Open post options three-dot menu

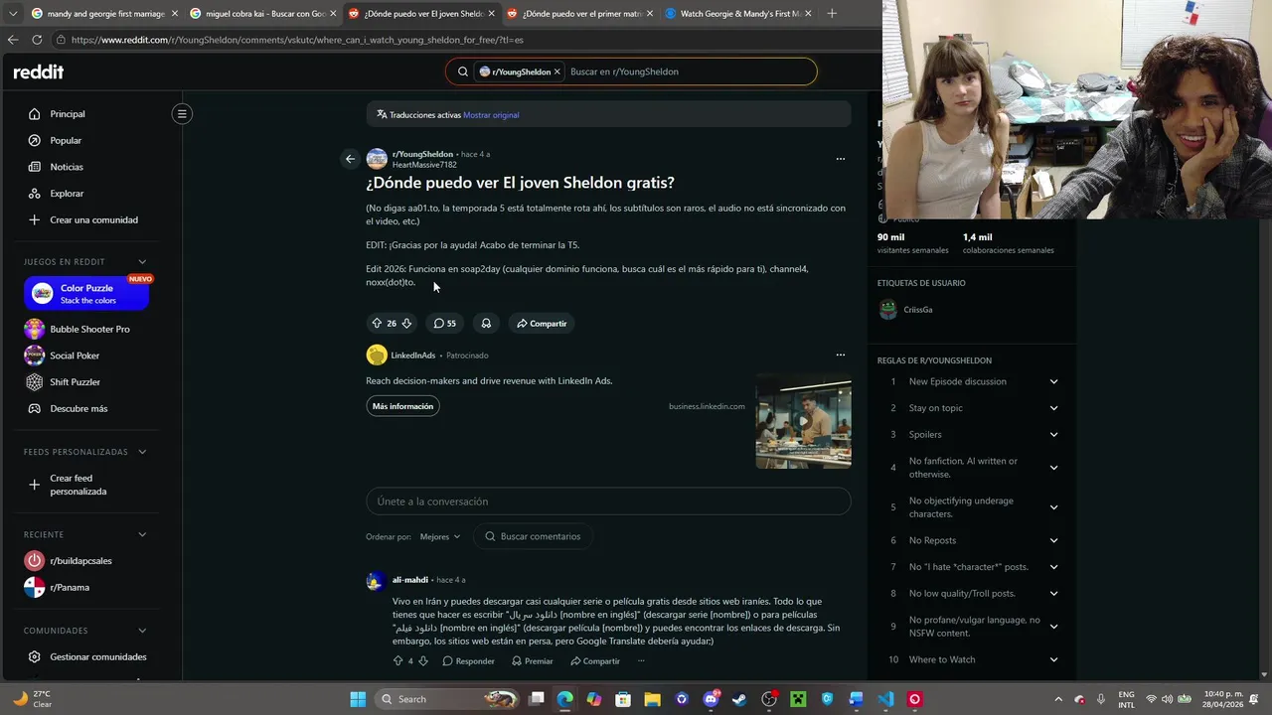click(840, 159)
